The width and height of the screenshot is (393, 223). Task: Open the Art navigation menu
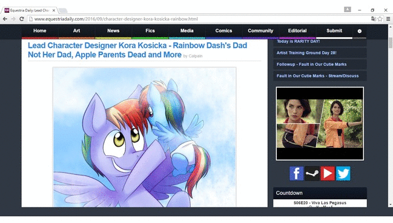click(x=76, y=31)
